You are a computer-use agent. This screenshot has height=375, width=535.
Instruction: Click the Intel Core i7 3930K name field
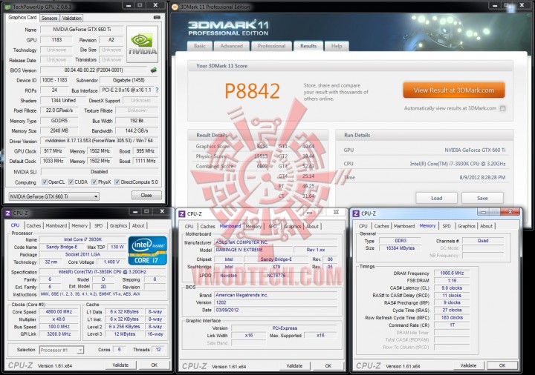(x=82, y=239)
